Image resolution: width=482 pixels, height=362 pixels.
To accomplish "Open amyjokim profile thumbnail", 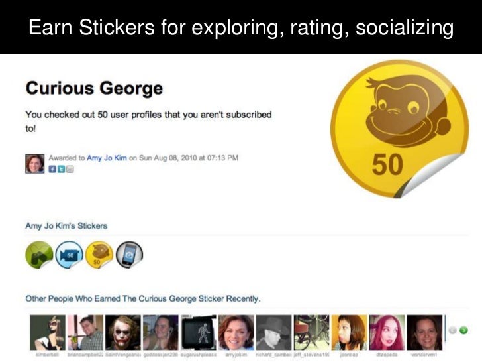I will click(x=236, y=332).
